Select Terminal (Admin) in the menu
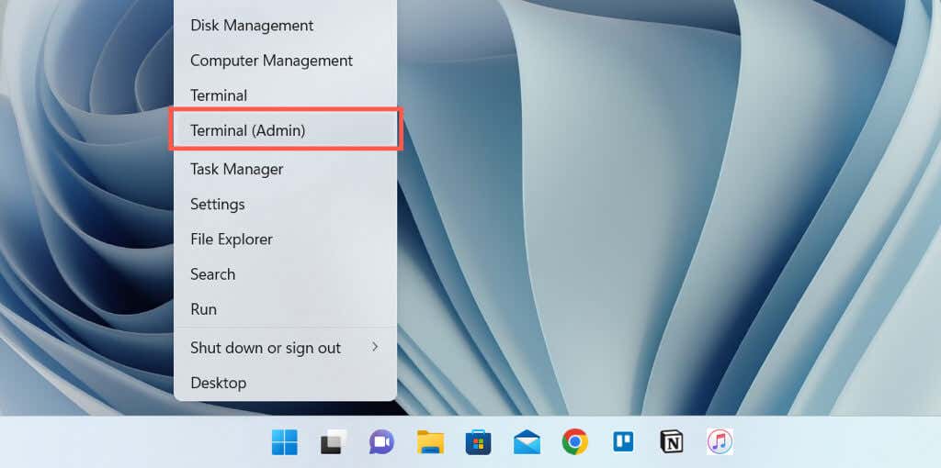The height and width of the screenshot is (468, 941). [285, 130]
